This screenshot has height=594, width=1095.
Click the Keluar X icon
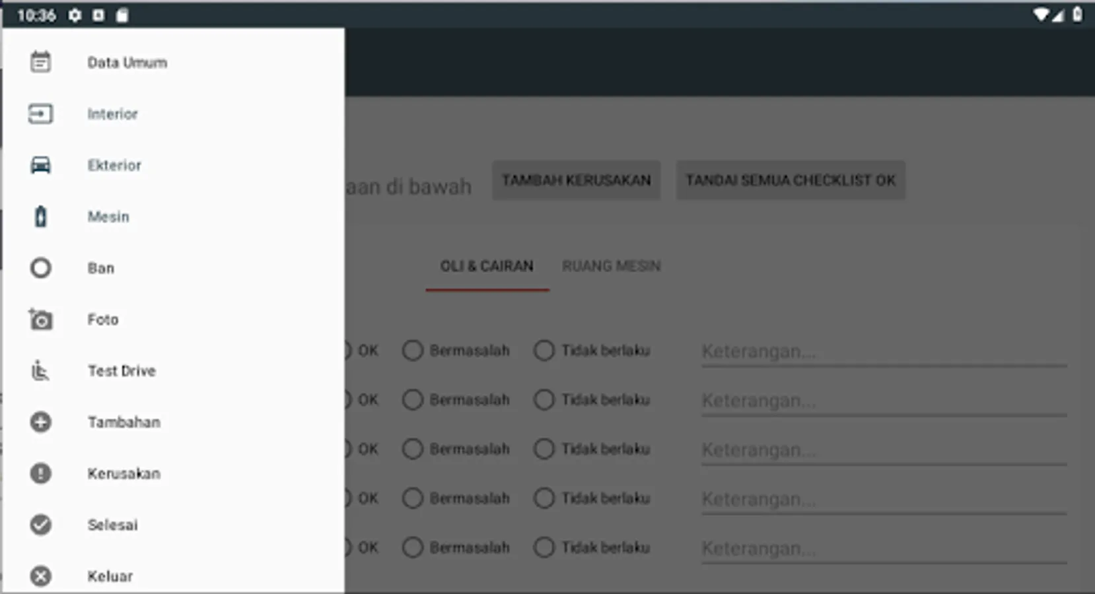click(40, 576)
